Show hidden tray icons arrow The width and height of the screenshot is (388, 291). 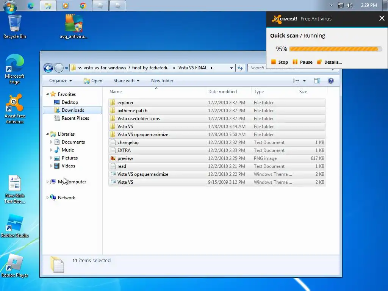pos(331,5)
